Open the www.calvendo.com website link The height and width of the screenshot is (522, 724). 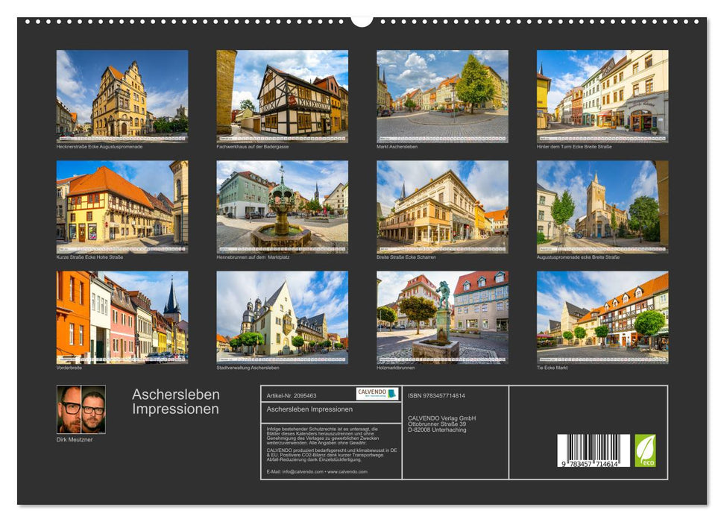pyautogui.click(x=347, y=472)
